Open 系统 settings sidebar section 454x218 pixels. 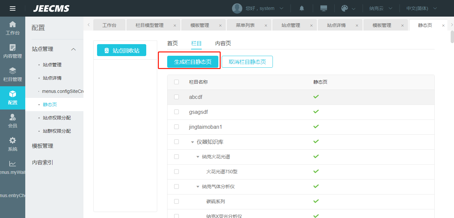coord(13,144)
